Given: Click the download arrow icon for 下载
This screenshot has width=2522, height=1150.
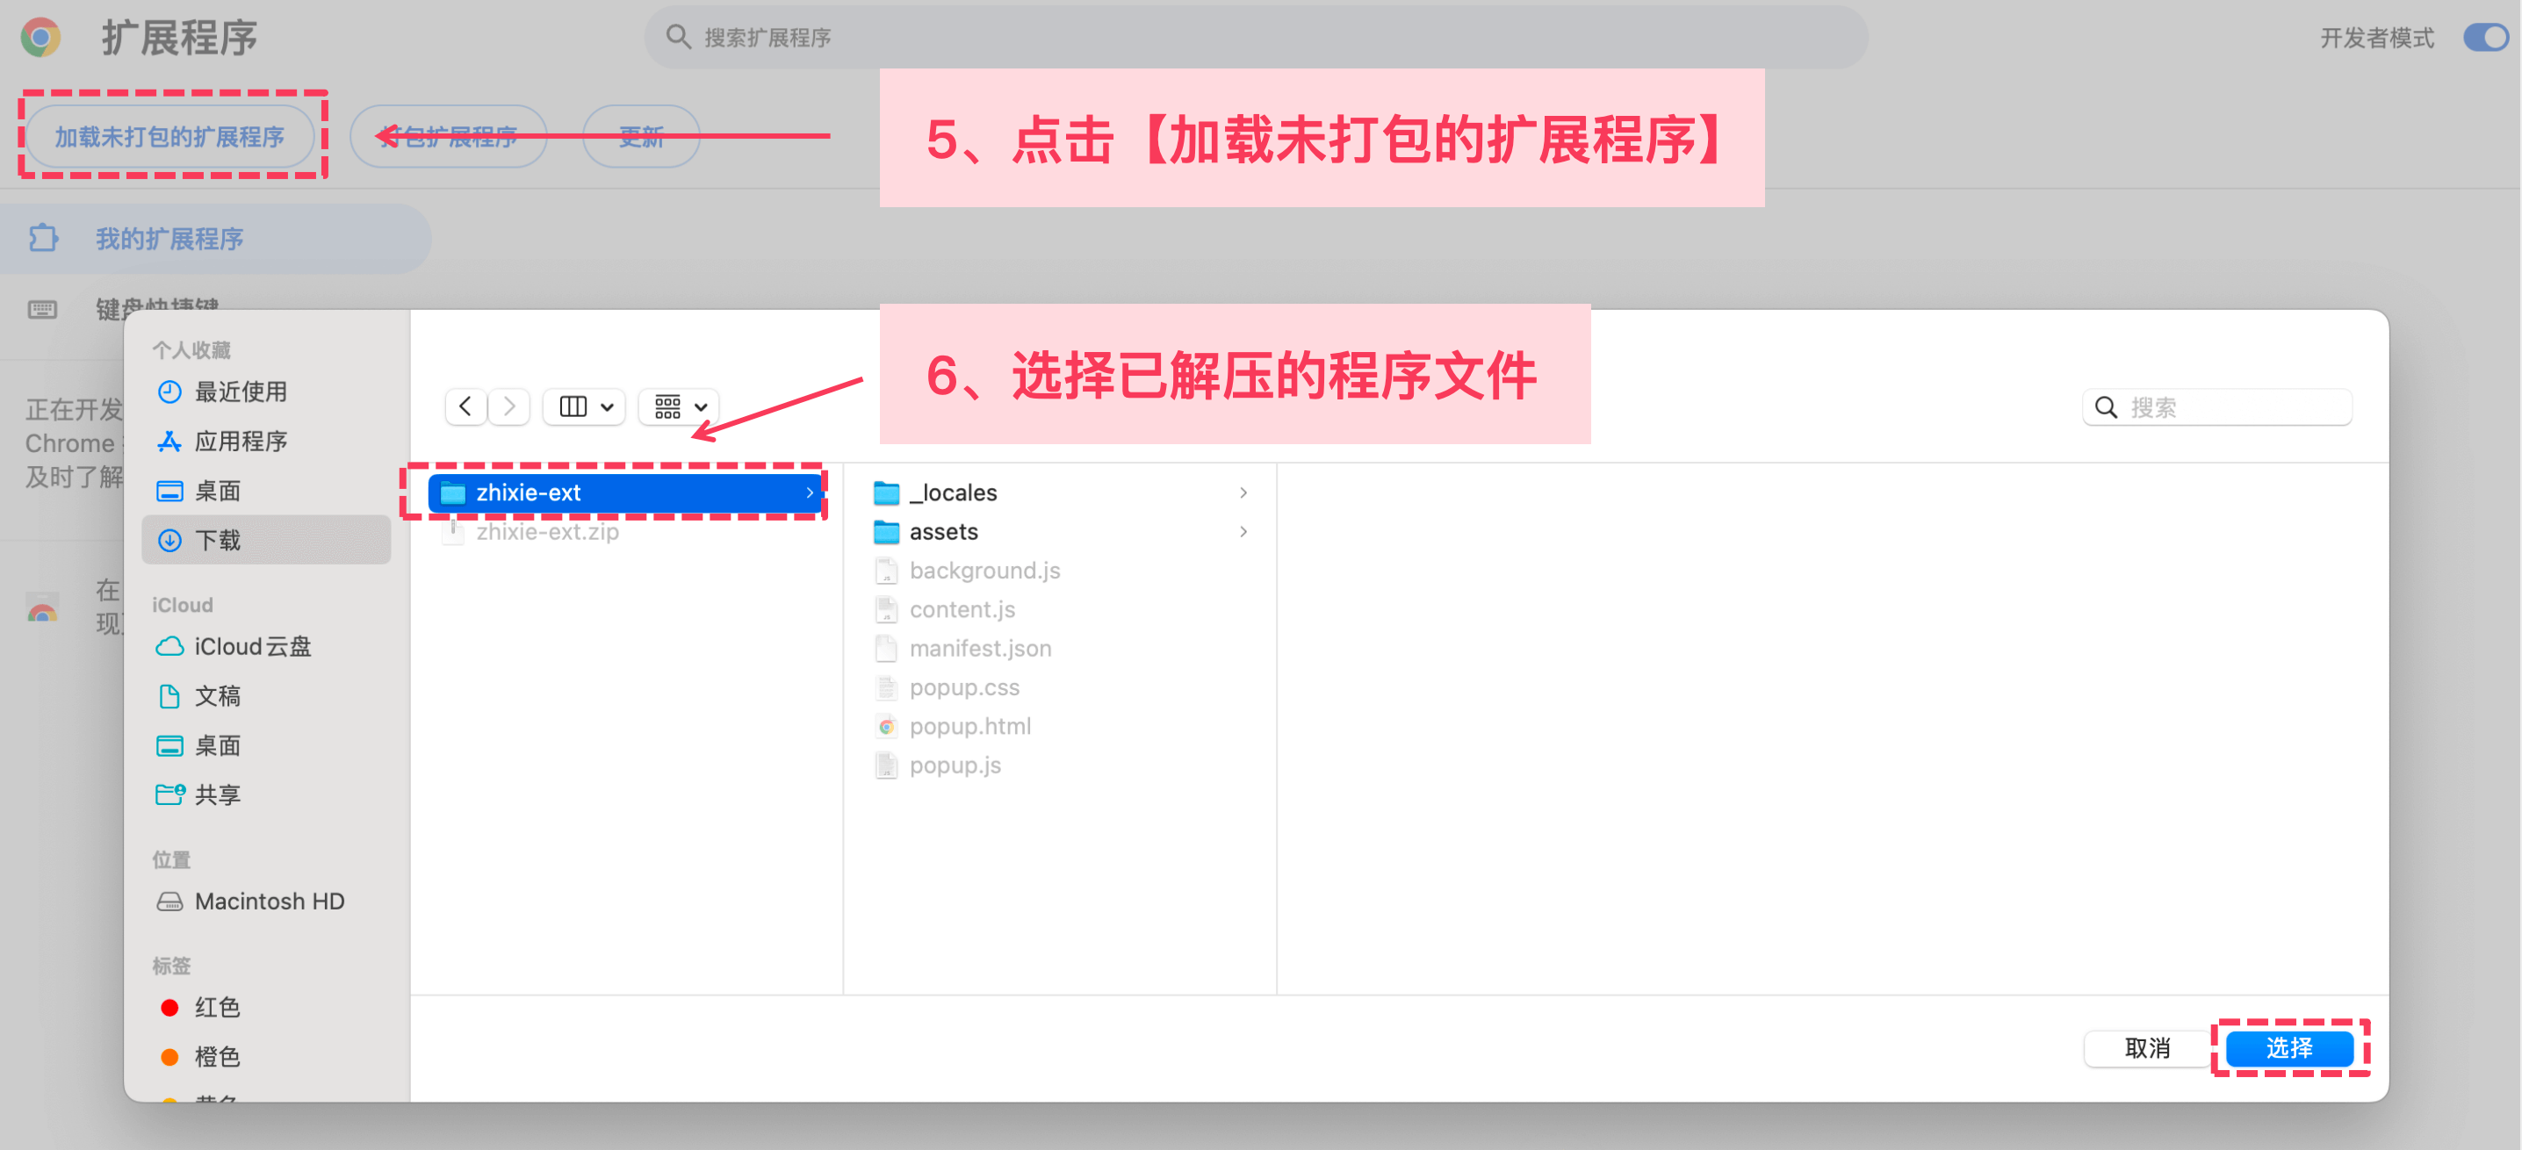Looking at the screenshot, I should click(x=169, y=539).
